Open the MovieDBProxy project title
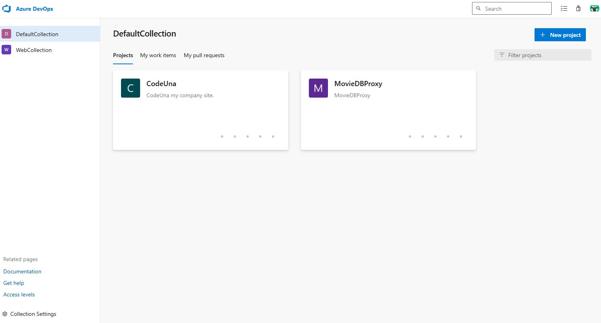 (358, 84)
